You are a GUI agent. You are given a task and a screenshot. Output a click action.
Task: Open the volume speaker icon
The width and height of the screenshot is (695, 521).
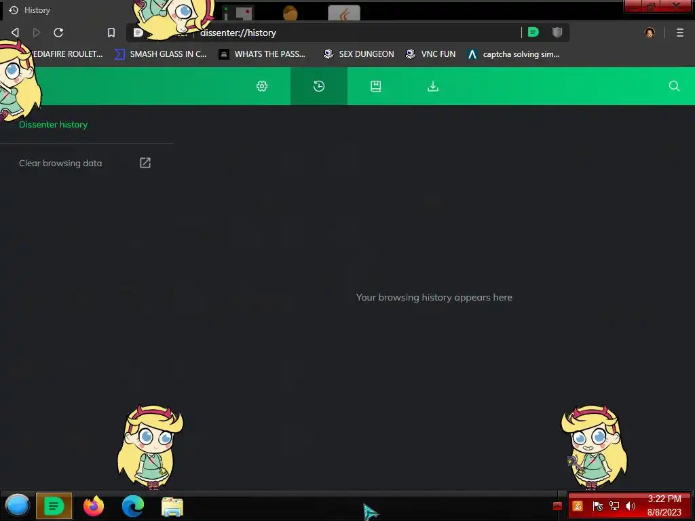(x=631, y=505)
